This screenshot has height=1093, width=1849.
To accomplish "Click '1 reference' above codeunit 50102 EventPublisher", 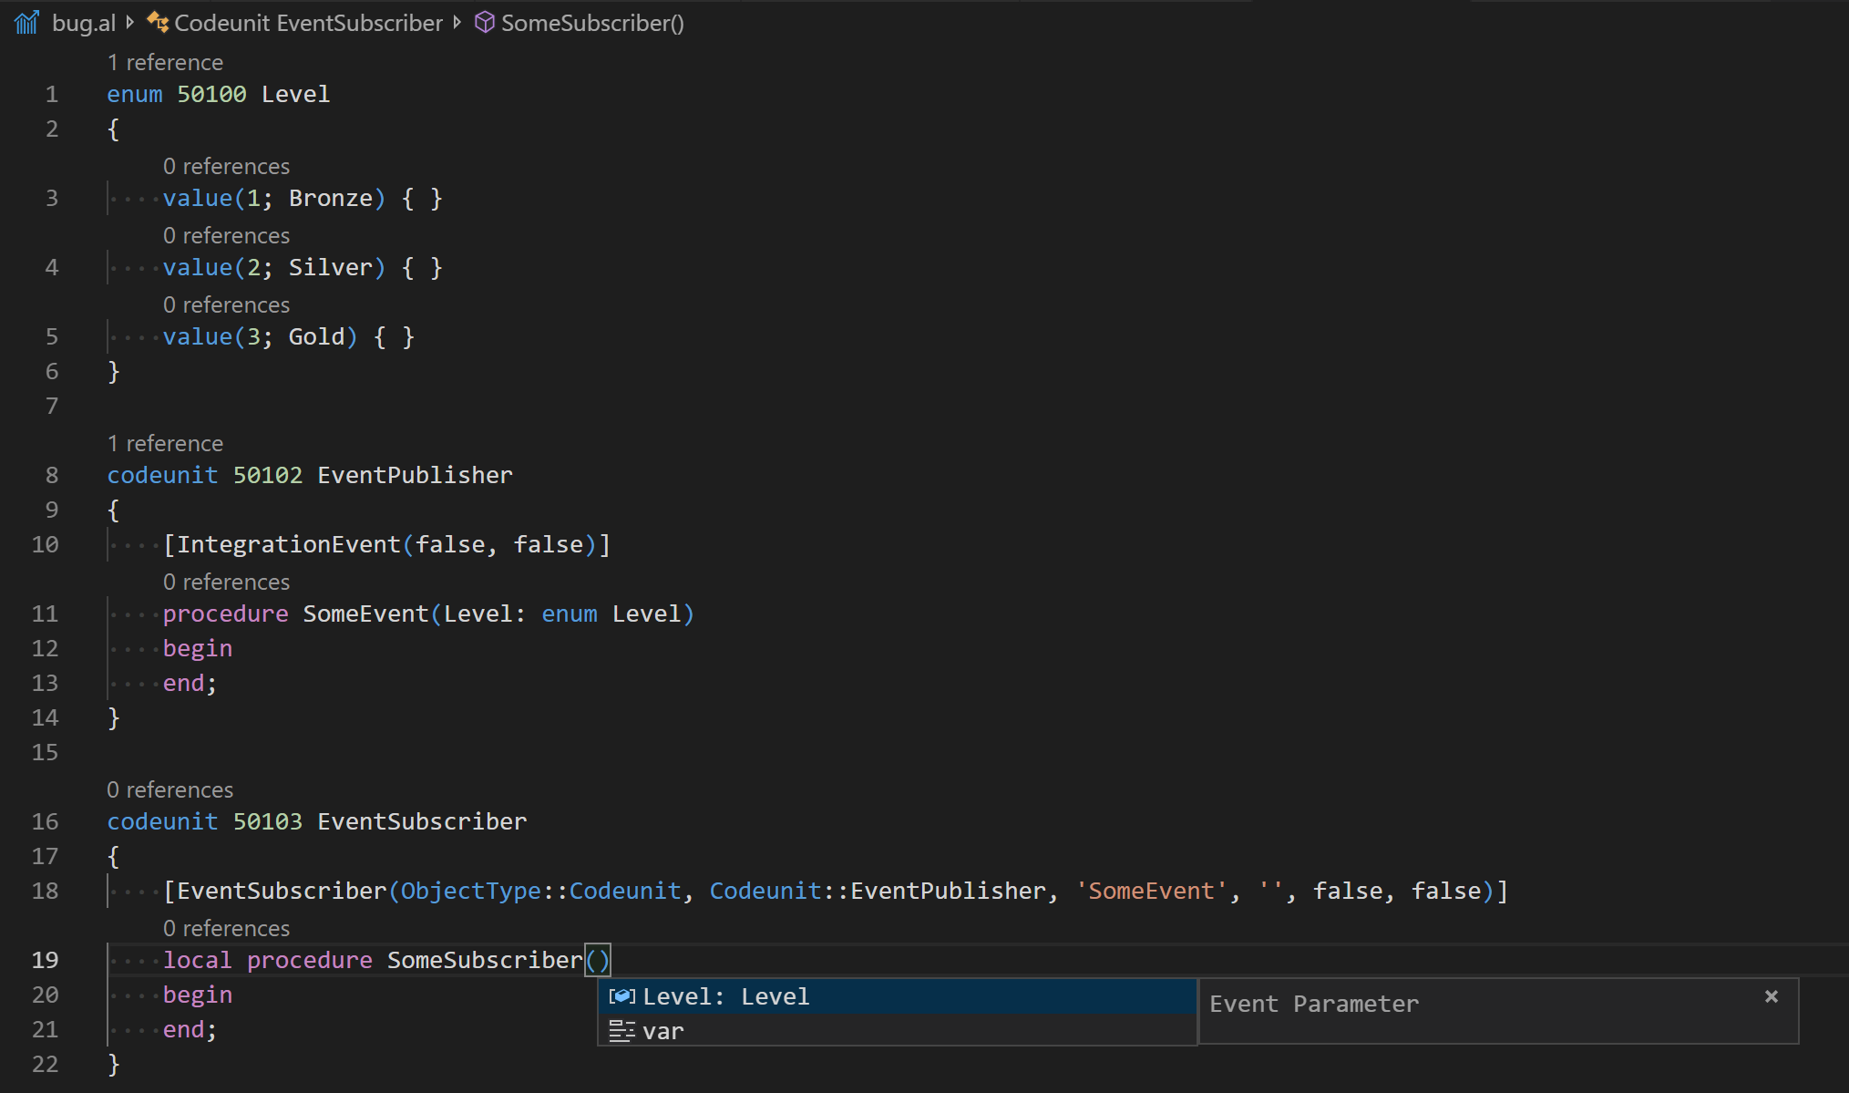I will coord(165,443).
